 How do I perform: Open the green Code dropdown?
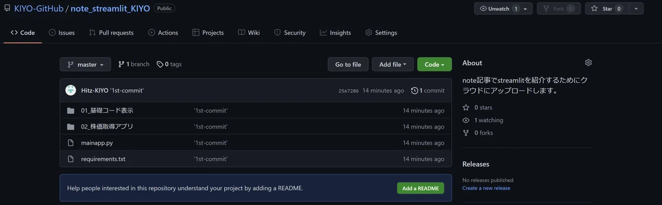(x=434, y=64)
